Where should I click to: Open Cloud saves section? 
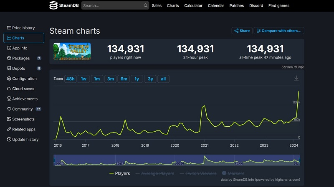(24, 89)
